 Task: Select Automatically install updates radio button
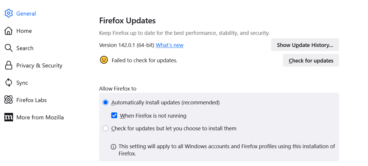pos(105,102)
